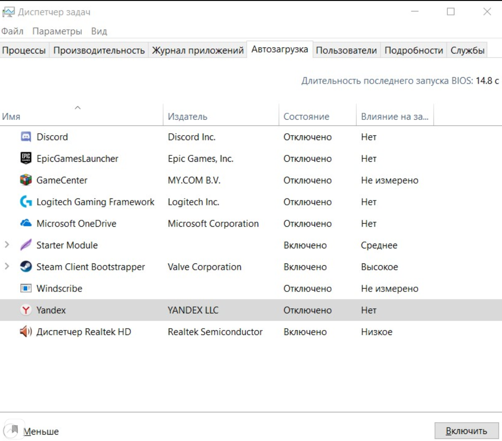The image size is (502, 441).
Task: Click the Steam Client Bootstrapper icon
Action: tap(26, 266)
